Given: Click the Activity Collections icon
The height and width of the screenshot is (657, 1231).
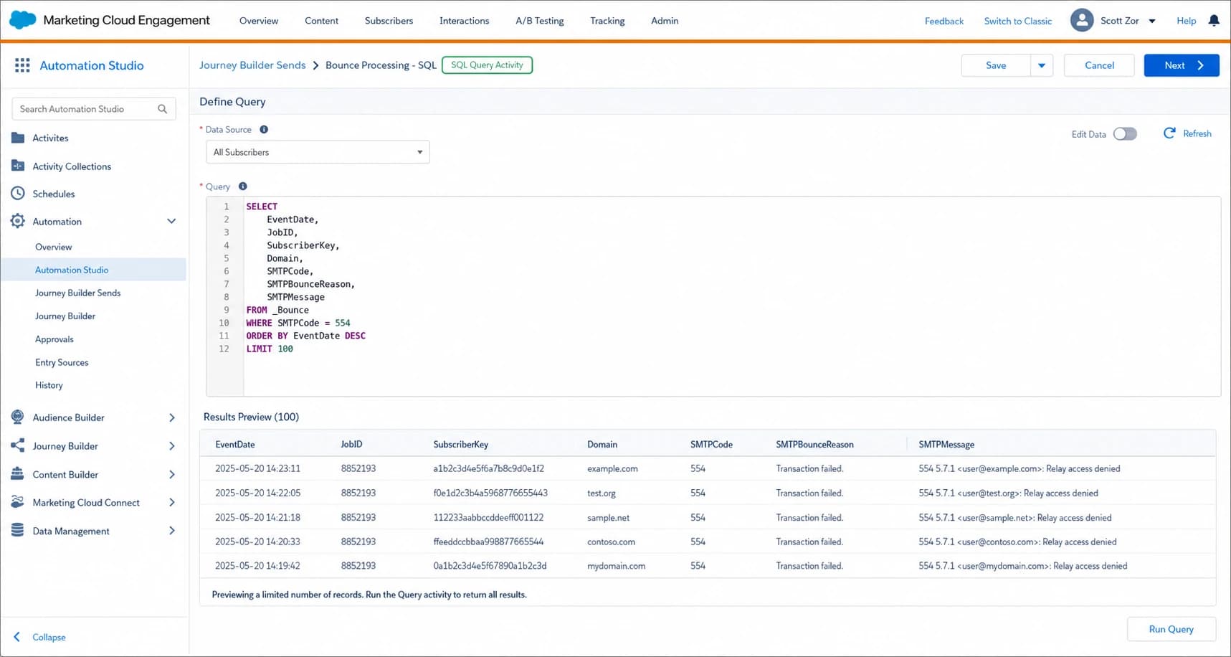Looking at the screenshot, I should click(18, 166).
